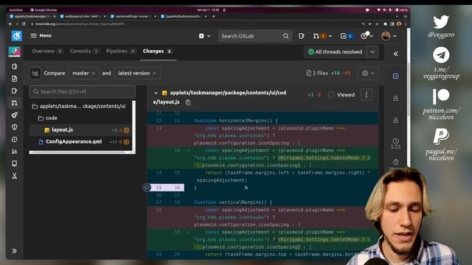Copy the layout.js file path
Image resolution: width=472 pixels, height=265 pixels.
(188, 102)
